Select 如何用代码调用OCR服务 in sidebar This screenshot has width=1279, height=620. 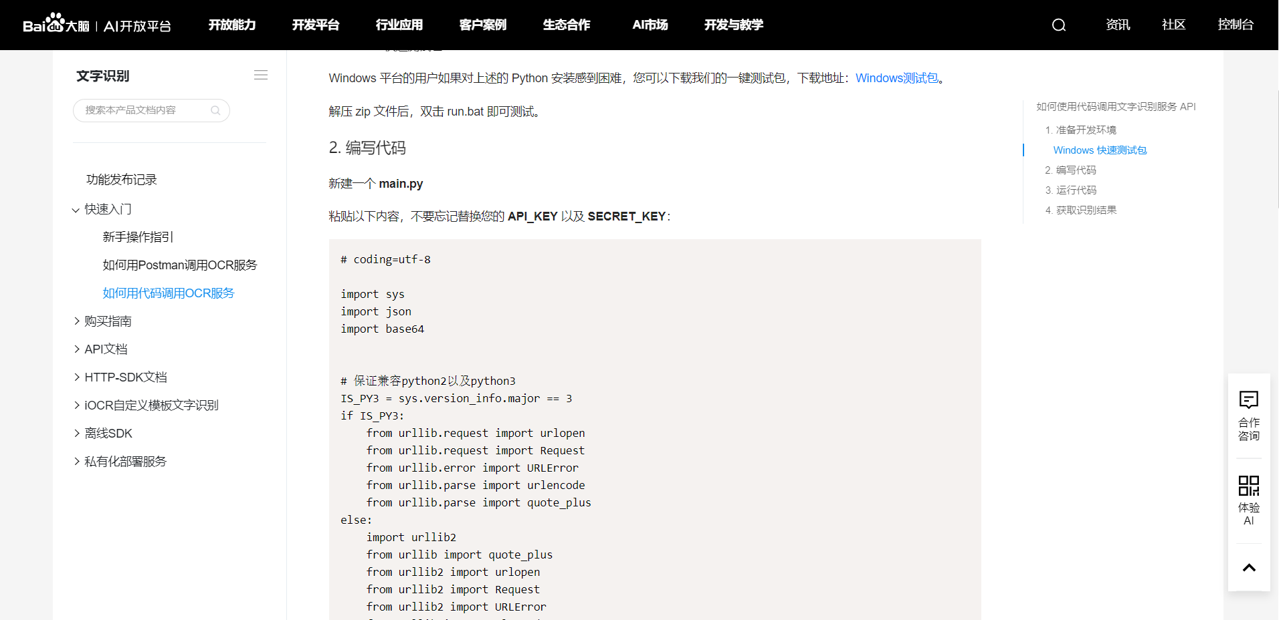[169, 293]
